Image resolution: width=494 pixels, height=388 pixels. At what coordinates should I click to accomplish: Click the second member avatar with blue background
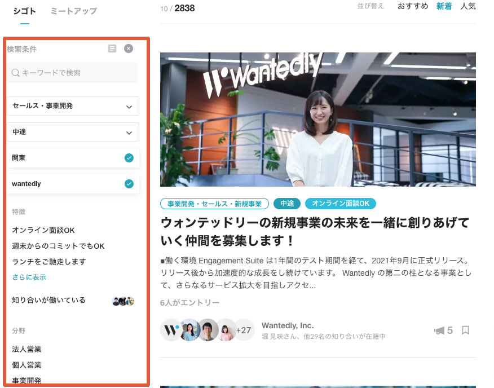189,330
